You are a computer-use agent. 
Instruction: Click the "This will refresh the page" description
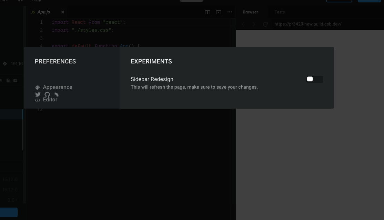[x=194, y=87]
